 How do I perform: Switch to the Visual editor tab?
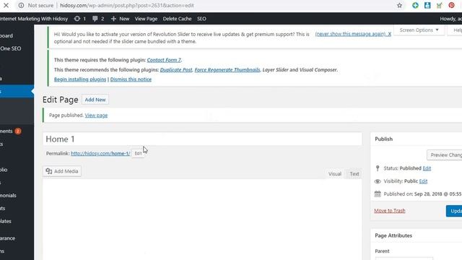335,174
